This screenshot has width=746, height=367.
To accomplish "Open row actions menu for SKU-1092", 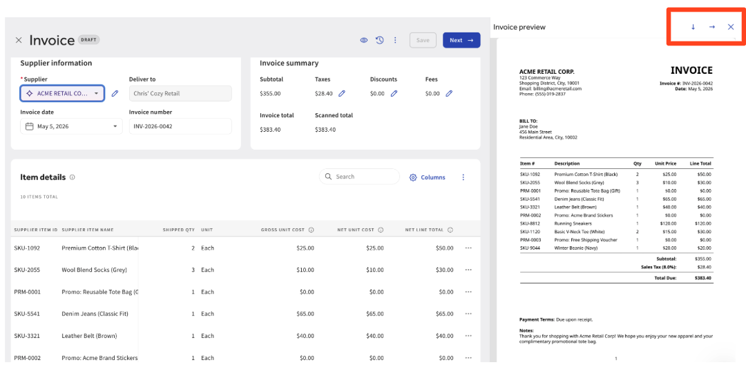I will pyautogui.click(x=468, y=248).
